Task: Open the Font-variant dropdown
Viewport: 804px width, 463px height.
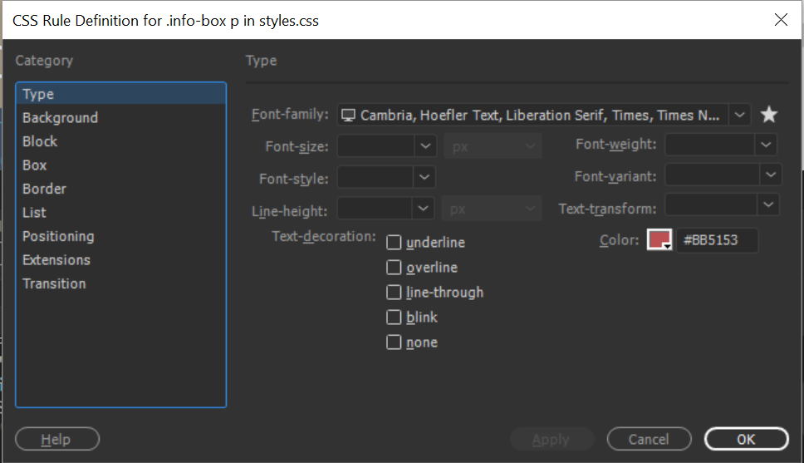Action: (771, 175)
